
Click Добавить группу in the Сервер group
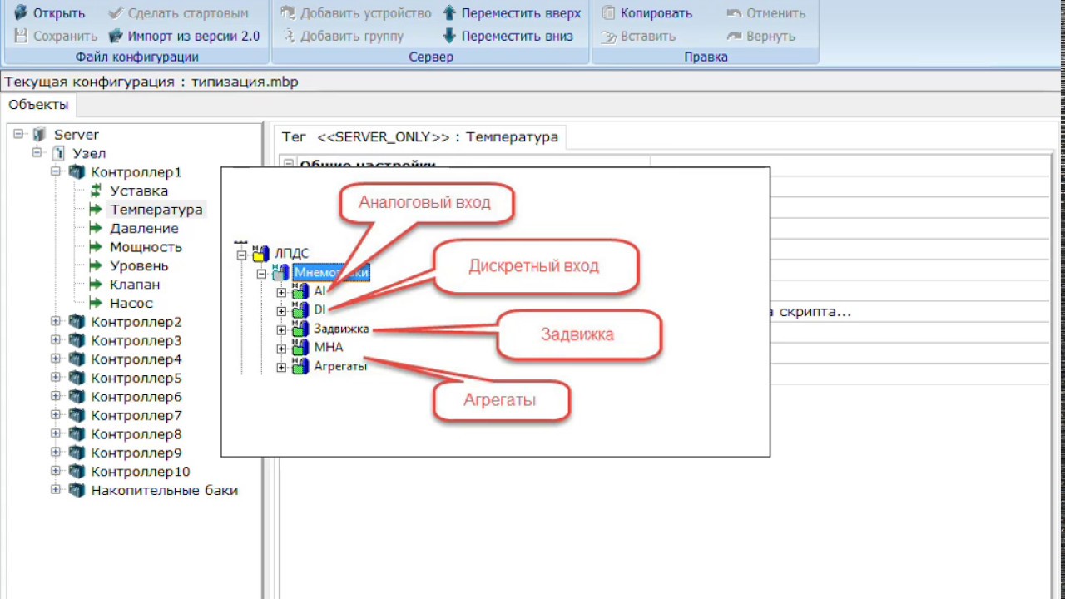pos(342,36)
